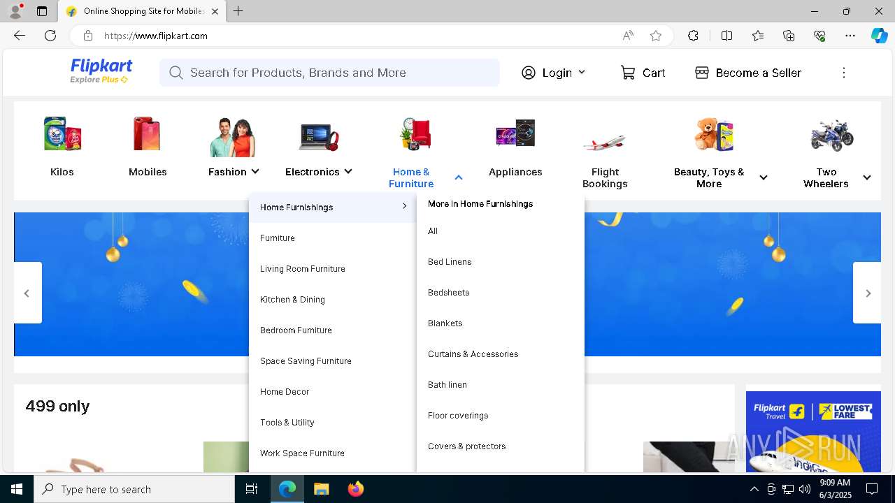The image size is (895, 503).
Task: Click the Become a Seller store icon
Action: click(702, 73)
